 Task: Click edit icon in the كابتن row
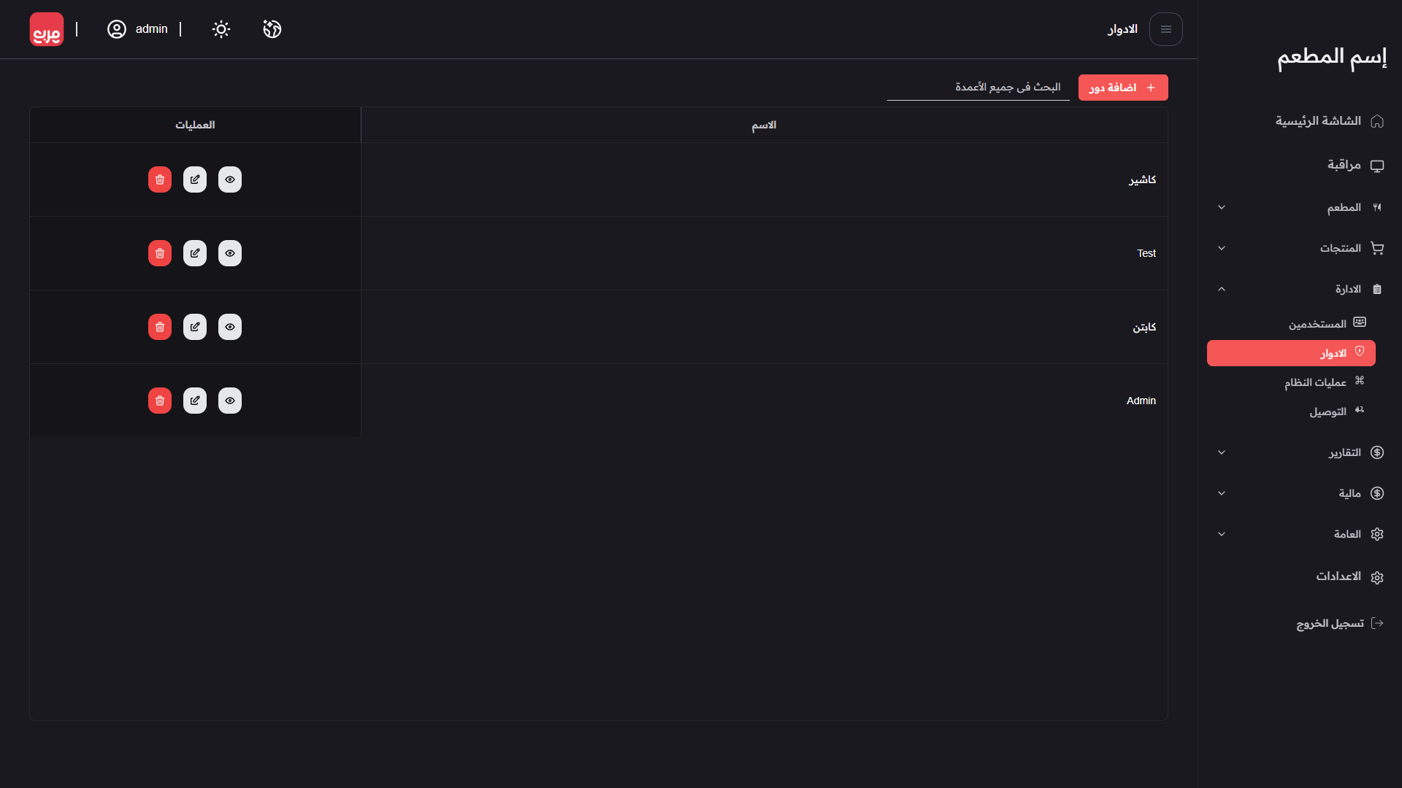195,327
